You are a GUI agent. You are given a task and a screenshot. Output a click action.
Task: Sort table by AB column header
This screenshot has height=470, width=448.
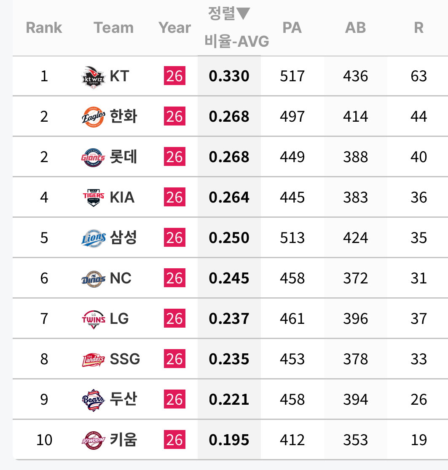[x=355, y=27]
